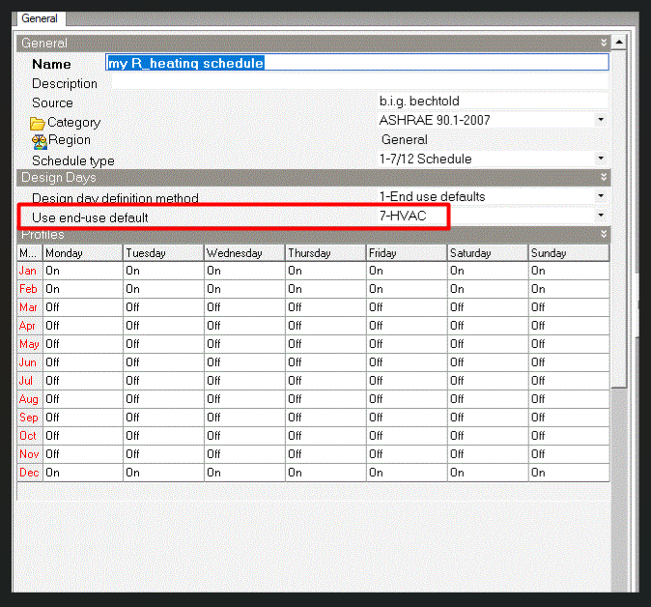651x607 pixels.
Task: Open the Schedule type dropdown arrow
Action: coord(601,159)
